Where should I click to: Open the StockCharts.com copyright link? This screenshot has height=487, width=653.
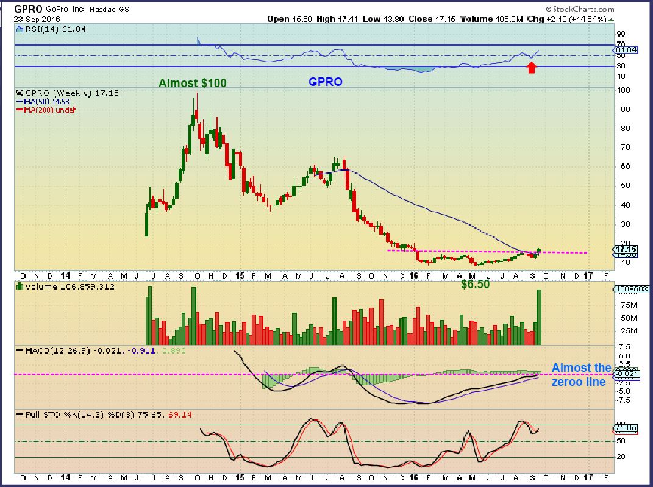coord(580,9)
